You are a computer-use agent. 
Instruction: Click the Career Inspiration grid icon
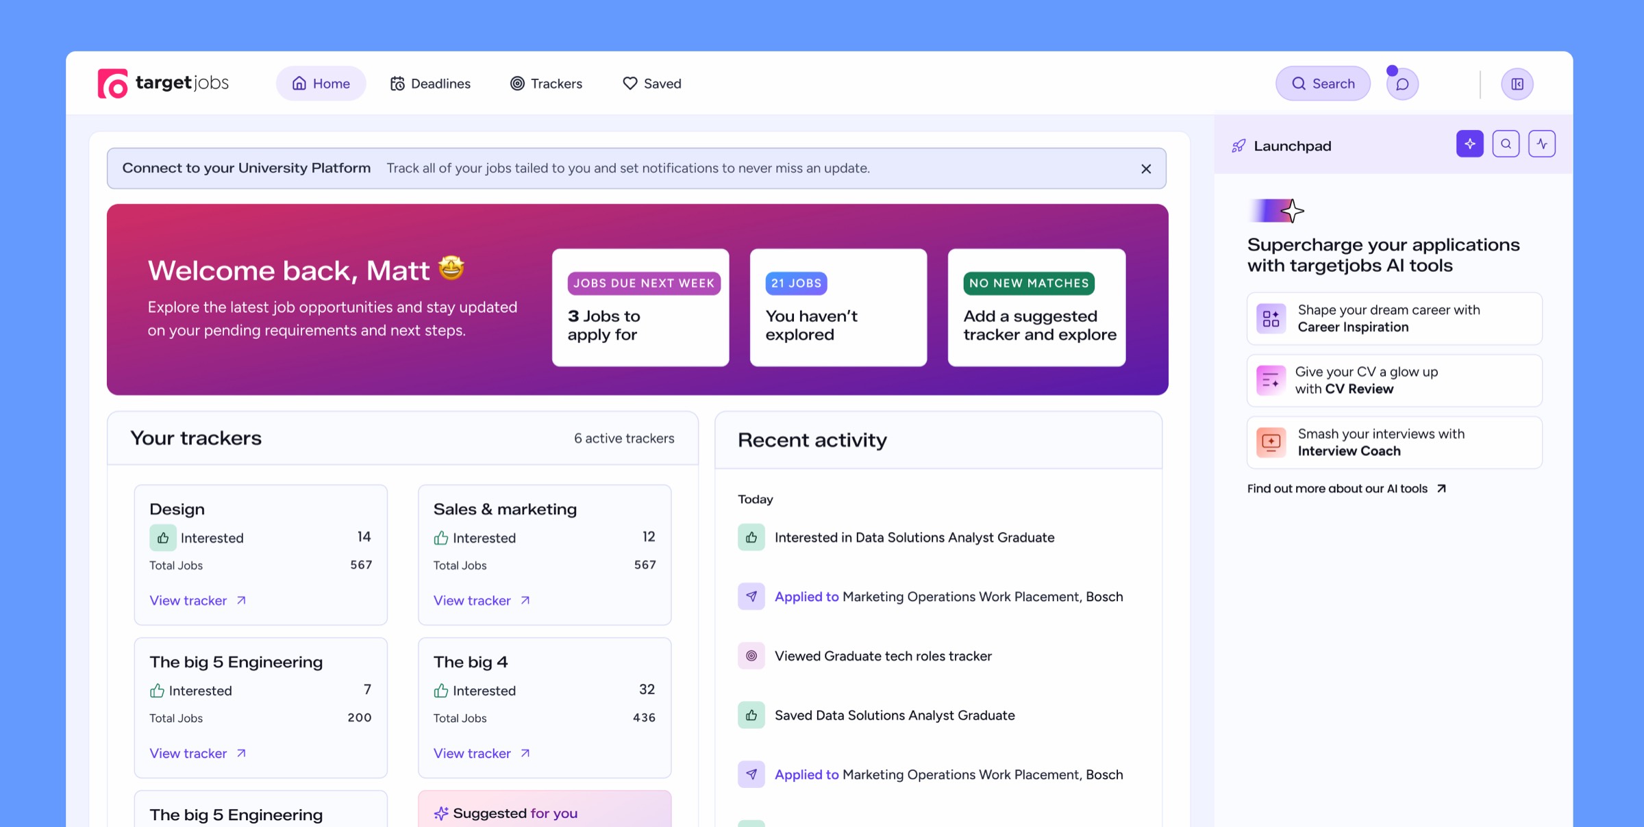(x=1271, y=318)
